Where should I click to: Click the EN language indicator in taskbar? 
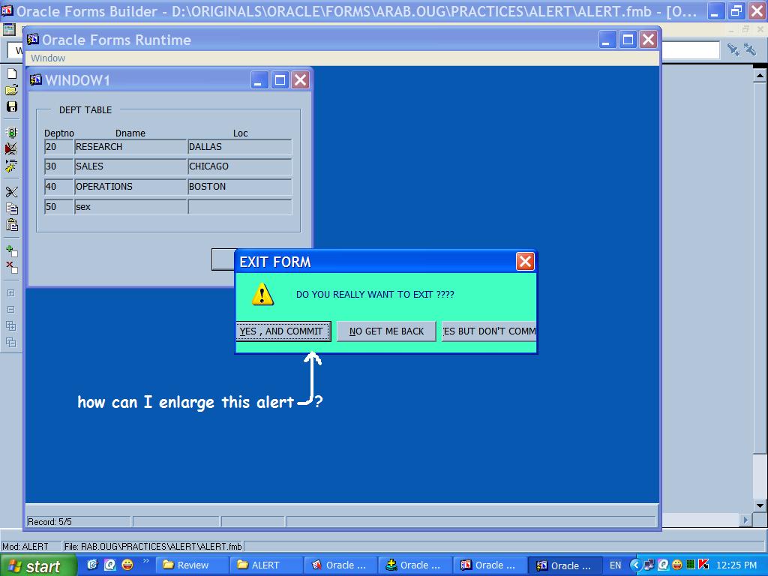(x=615, y=565)
